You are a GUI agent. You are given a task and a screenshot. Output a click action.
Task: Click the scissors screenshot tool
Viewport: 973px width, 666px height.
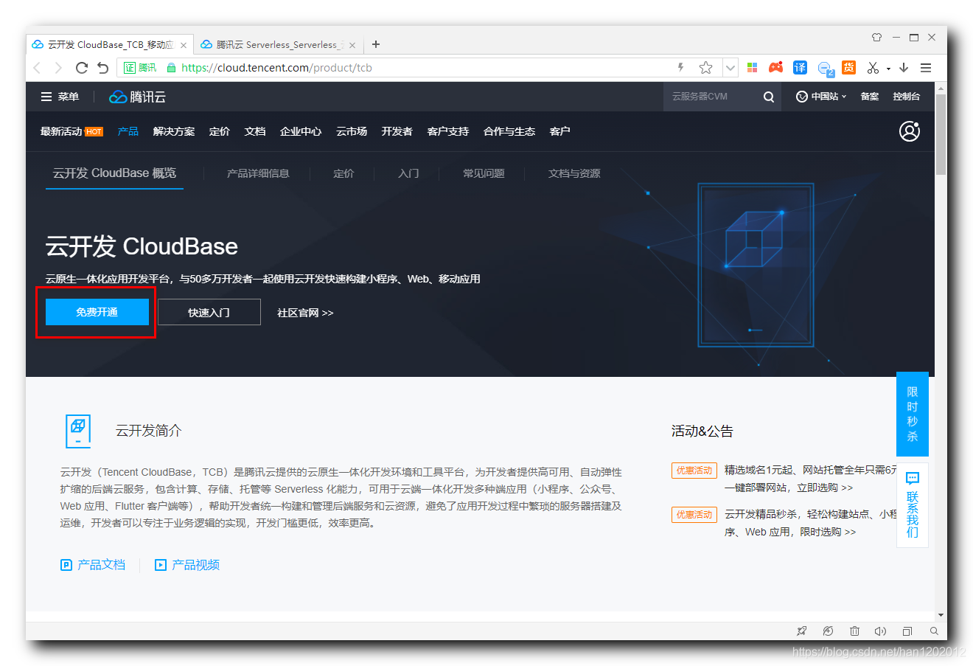pyautogui.click(x=873, y=68)
